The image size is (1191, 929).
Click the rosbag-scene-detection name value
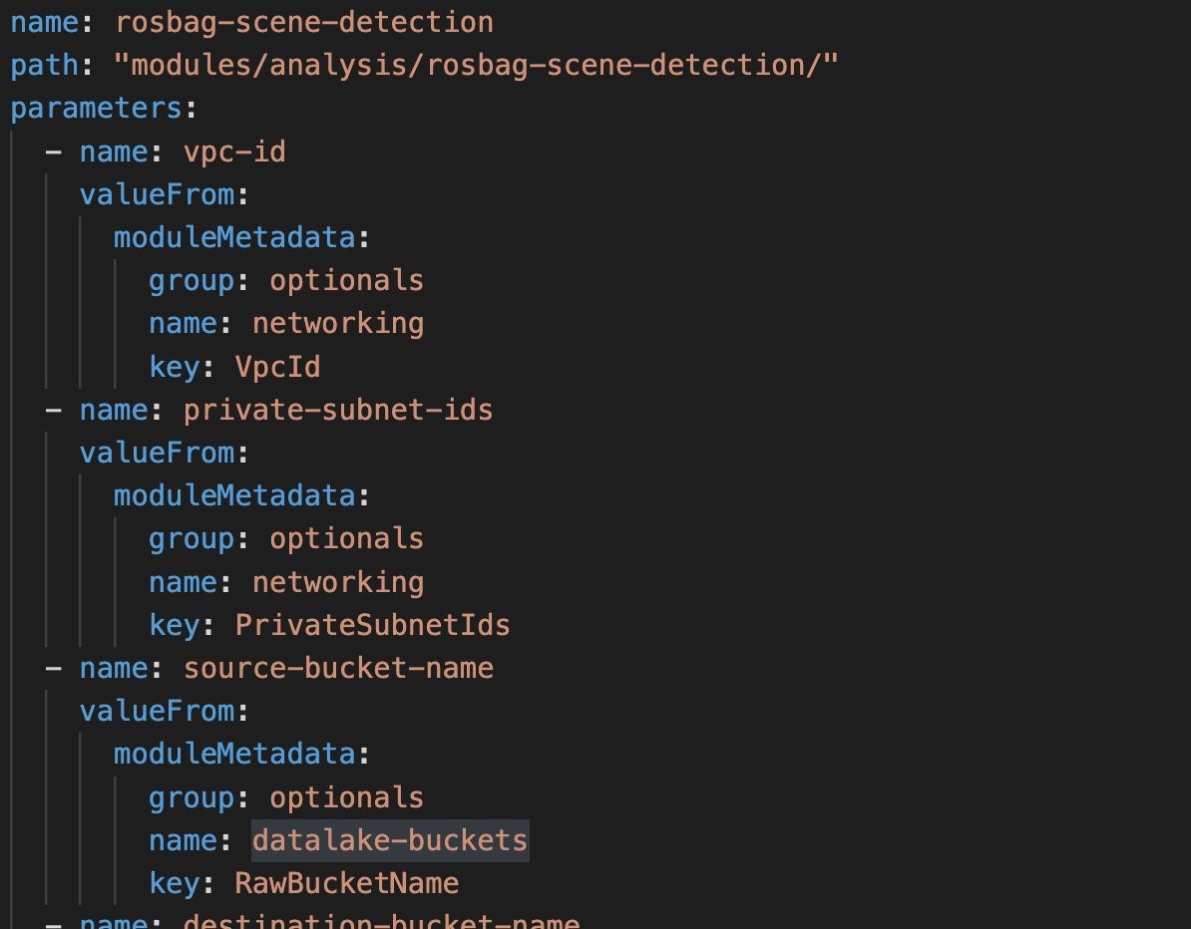tap(304, 23)
